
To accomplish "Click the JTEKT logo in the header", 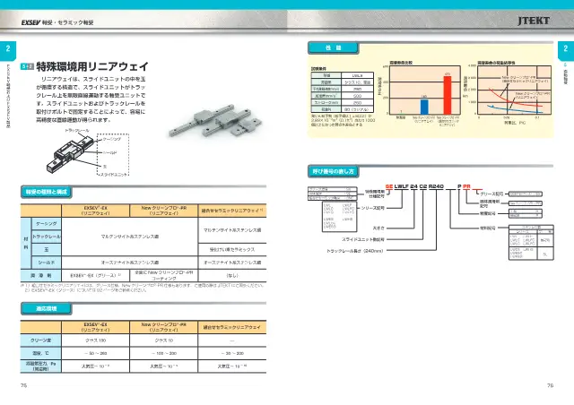I will click(534, 21).
